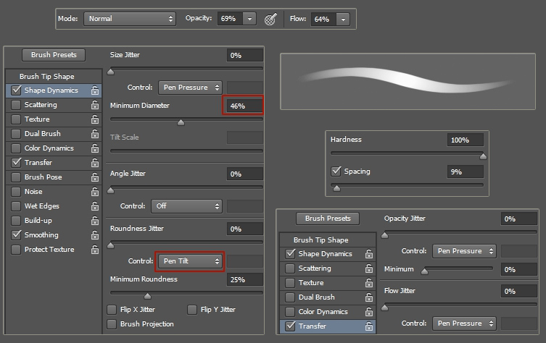Viewport: 546px width, 343px height.
Task: Open Roundness Jitter Control dropdown set to Pen Tilt
Action: [x=191, y=261]
